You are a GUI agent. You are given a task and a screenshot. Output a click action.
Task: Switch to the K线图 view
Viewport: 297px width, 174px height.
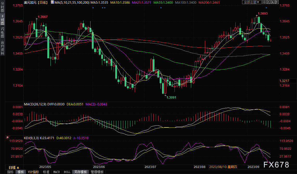(x=2, y=20)
